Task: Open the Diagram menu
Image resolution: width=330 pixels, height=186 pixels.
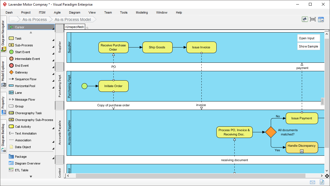Action: coord(74,12)
